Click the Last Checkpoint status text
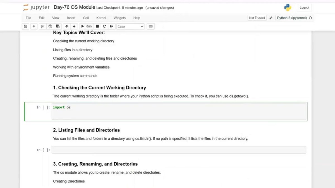335x188 pixels. click(120, 8)
